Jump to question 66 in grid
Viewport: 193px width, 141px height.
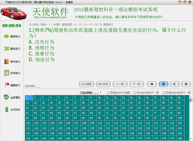[x=69, y=113]
